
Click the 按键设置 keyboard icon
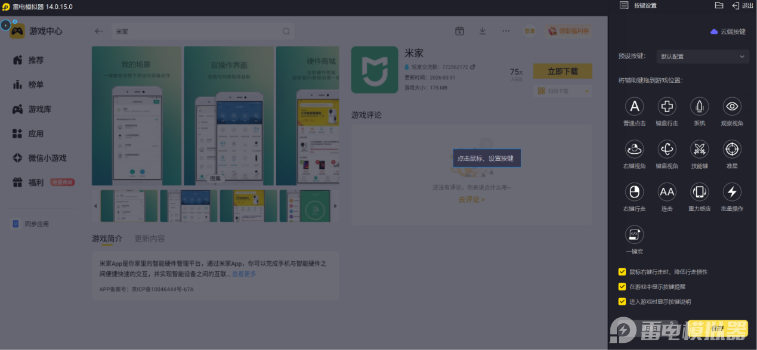tap(624, 5)
